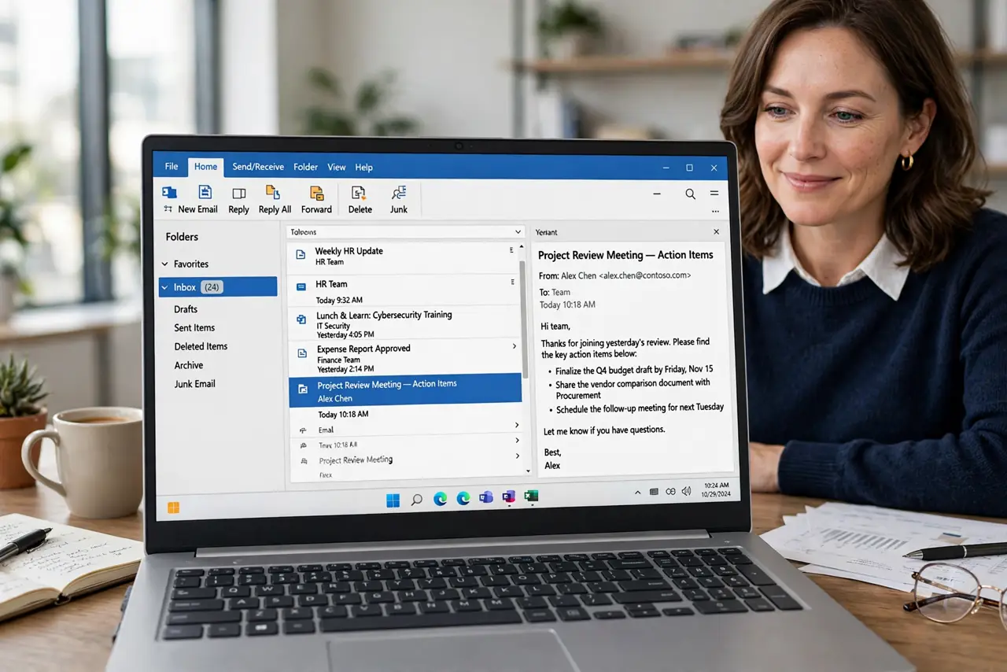Image resolution: width=1007 pixels, height=672 pixels.
Task: Collapse the Inbox chevron in the folder pane
Action: (165, 288)
